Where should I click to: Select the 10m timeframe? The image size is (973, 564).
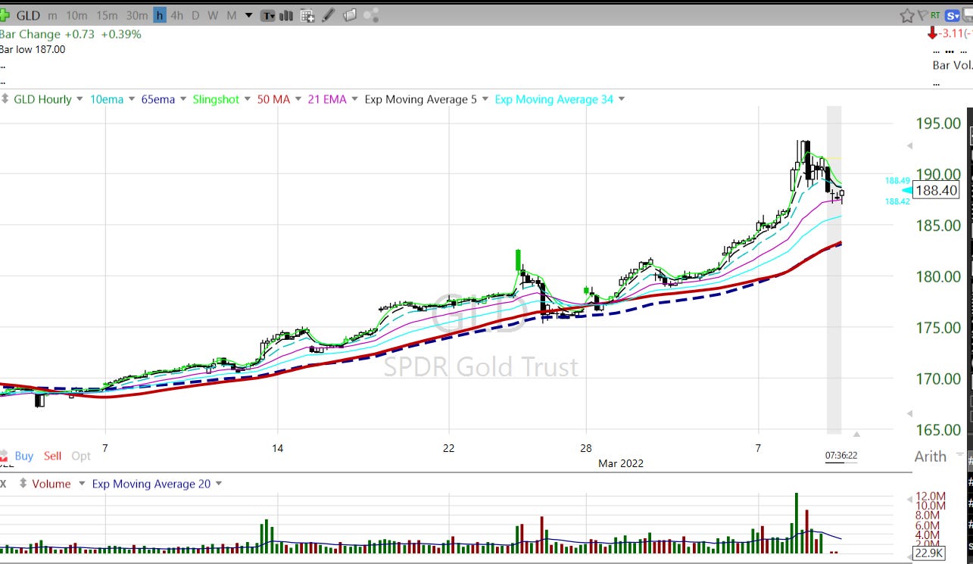[76, 15]
